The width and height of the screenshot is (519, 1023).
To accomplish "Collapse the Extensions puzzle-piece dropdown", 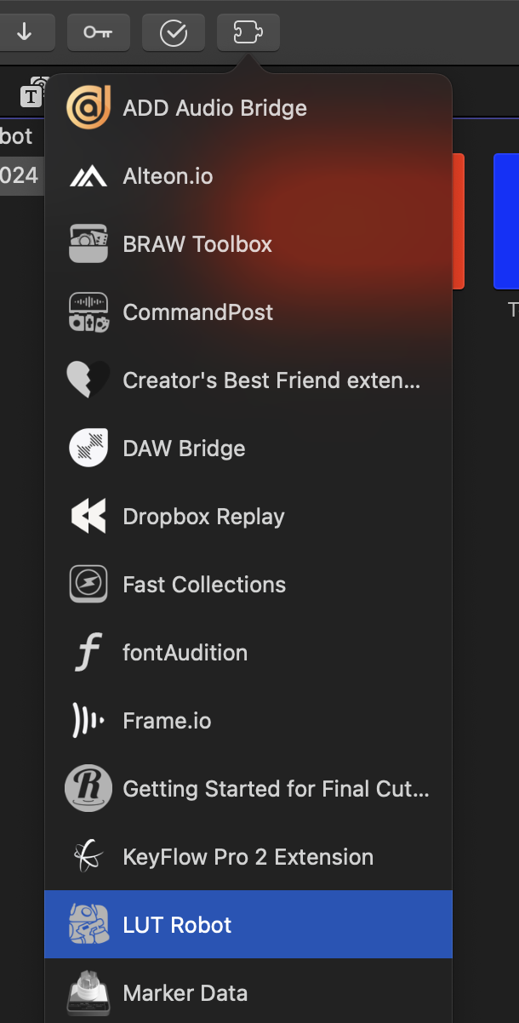I will coord(248,32).
